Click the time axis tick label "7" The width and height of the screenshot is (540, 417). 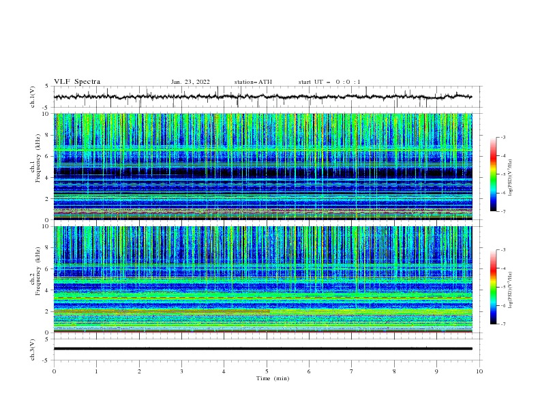click(352, 371)
